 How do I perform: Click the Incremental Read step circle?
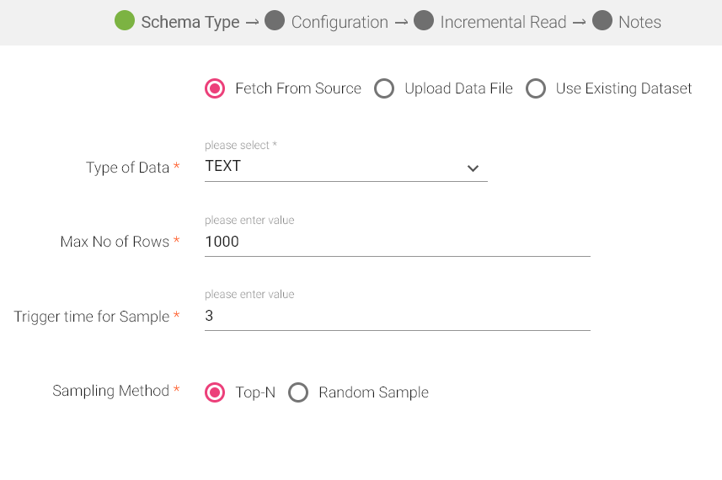[424, 21]
